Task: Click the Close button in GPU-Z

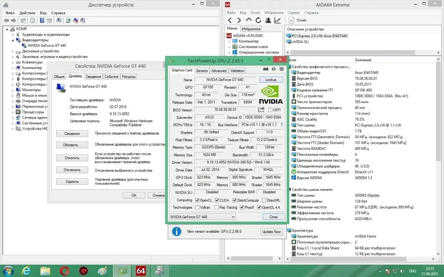Action: click(273, 217)
